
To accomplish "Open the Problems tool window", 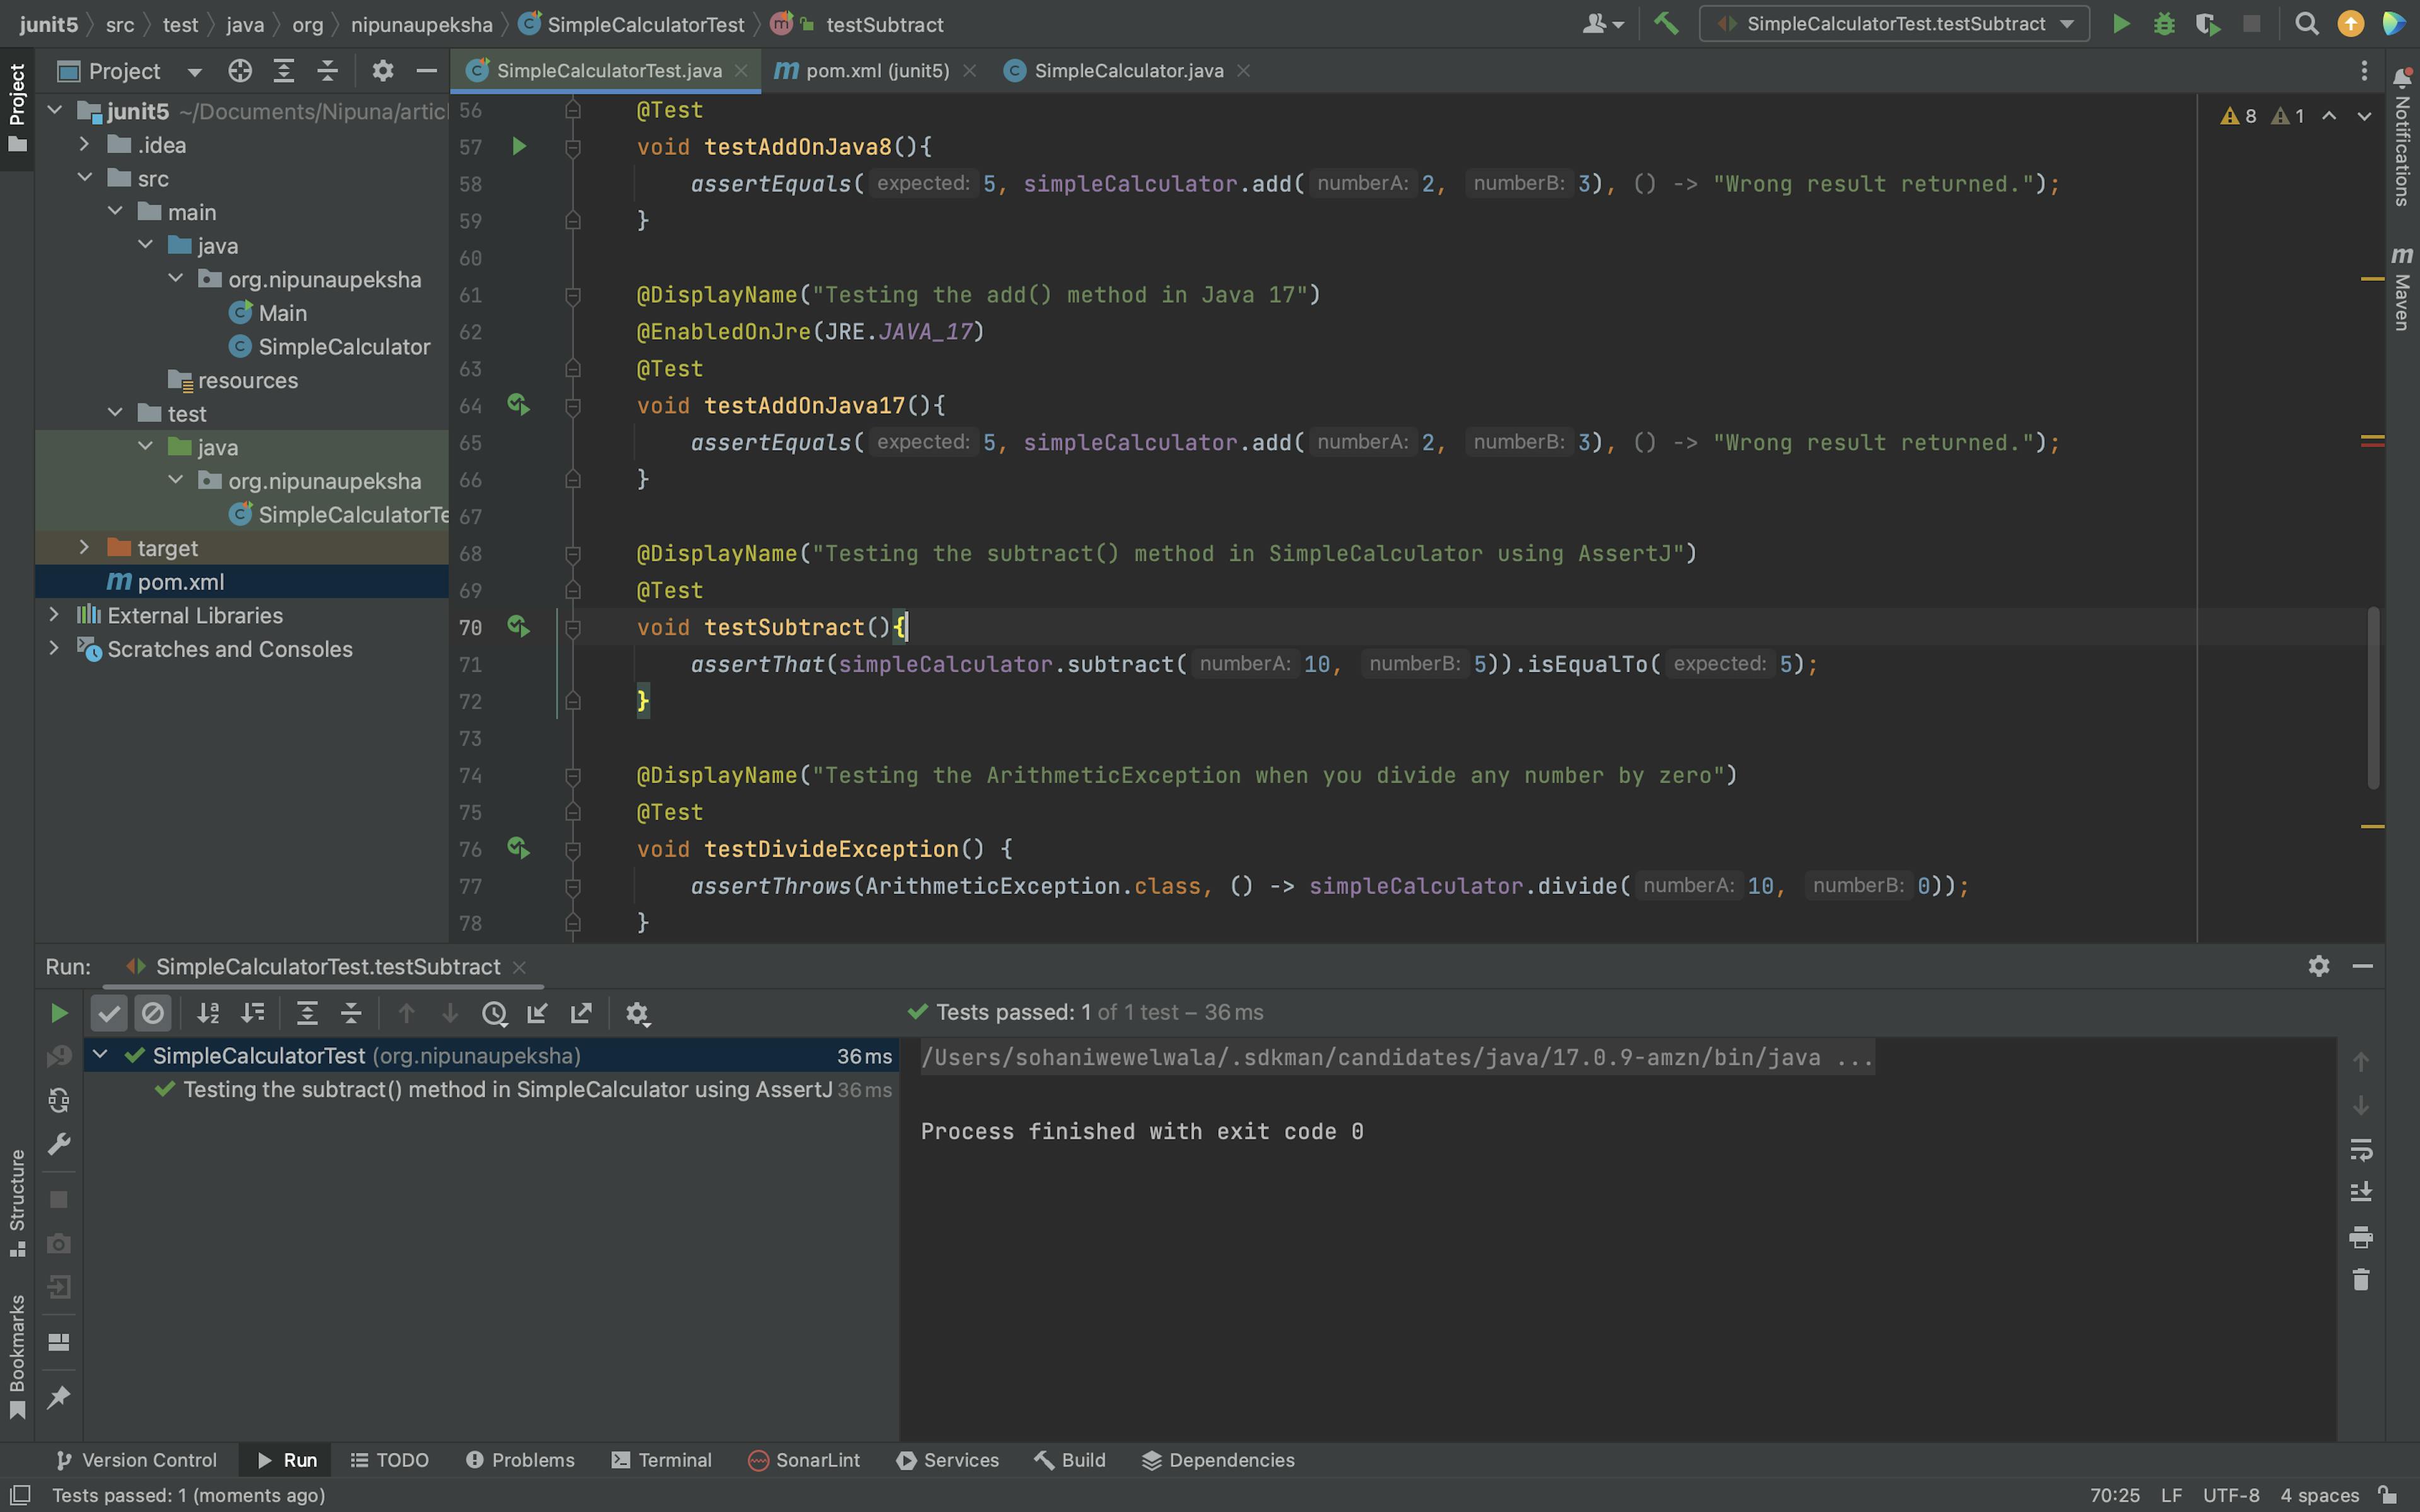I will coord(520,1460).
